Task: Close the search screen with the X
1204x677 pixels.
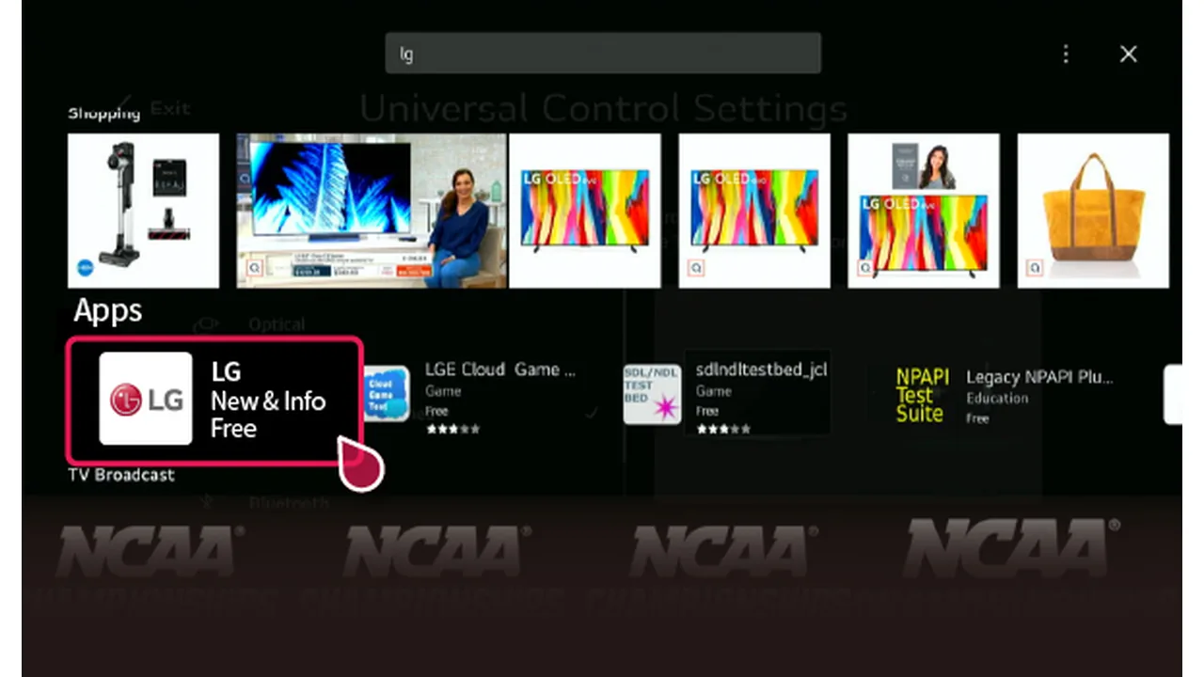Action: pyautogui.click(x=1129, y=55)
